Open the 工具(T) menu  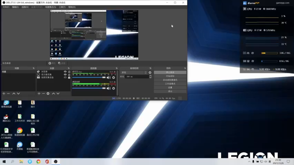(62, 7)
